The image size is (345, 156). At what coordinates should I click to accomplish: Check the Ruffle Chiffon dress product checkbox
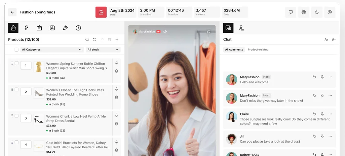pos(16,63)
